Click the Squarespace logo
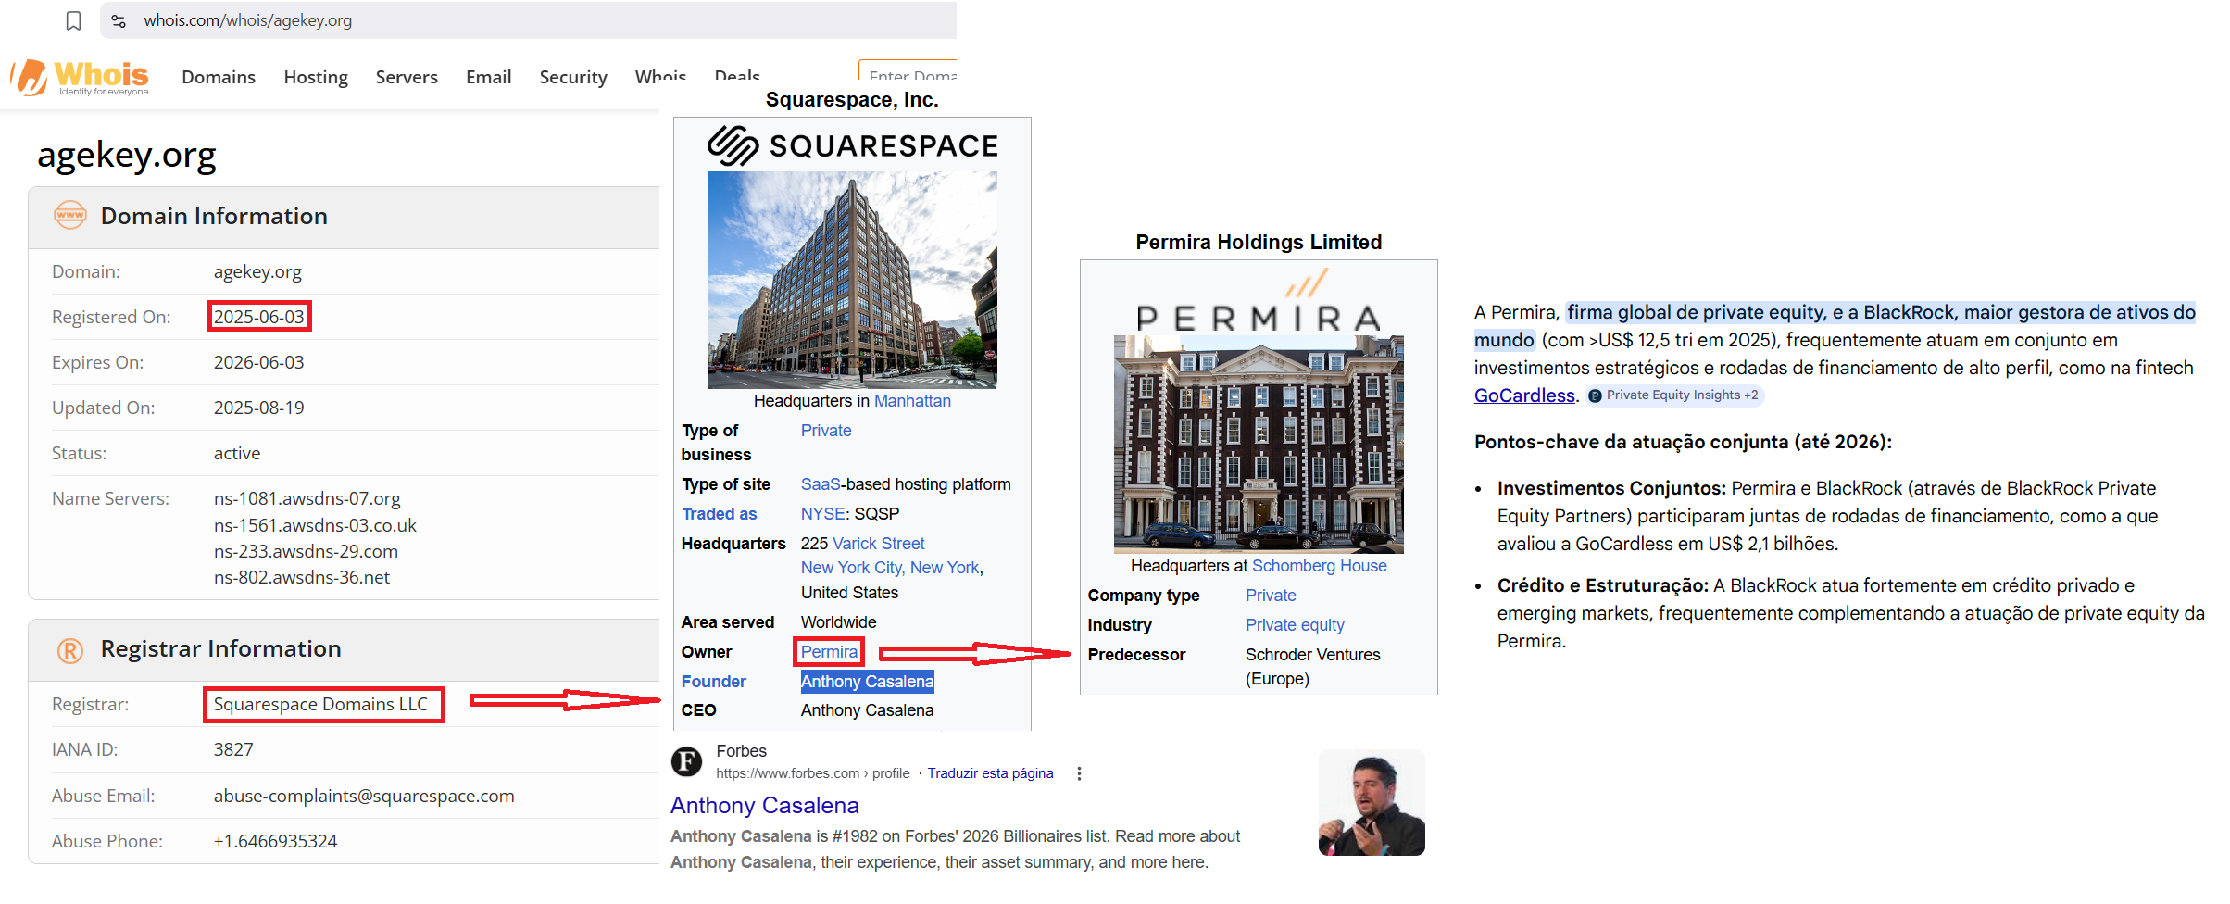This screenshot has height=904, width=2230. pos(853,145)
